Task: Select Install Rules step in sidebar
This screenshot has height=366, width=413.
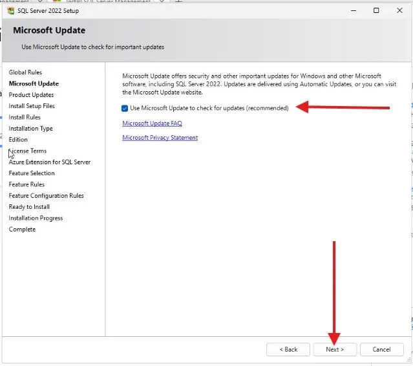Action: [25, 117]
